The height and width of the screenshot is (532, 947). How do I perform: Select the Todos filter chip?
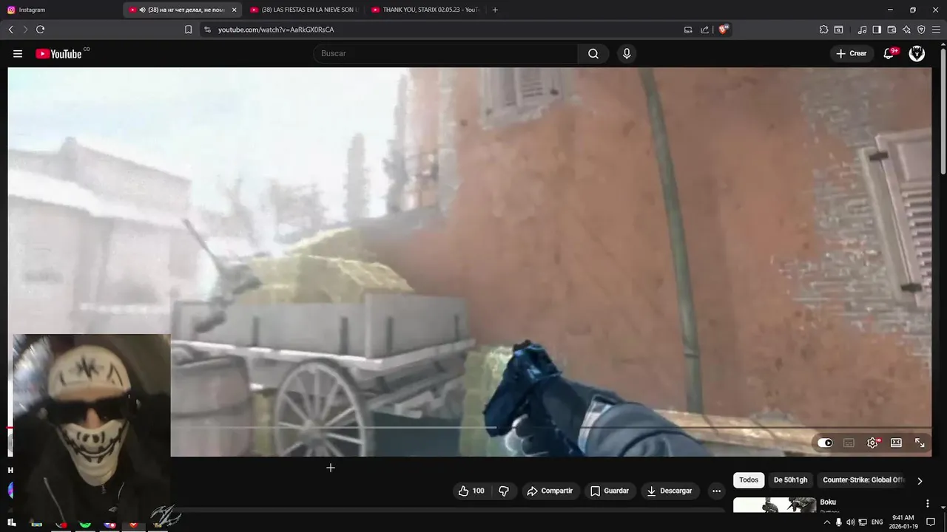pos(749,480)
